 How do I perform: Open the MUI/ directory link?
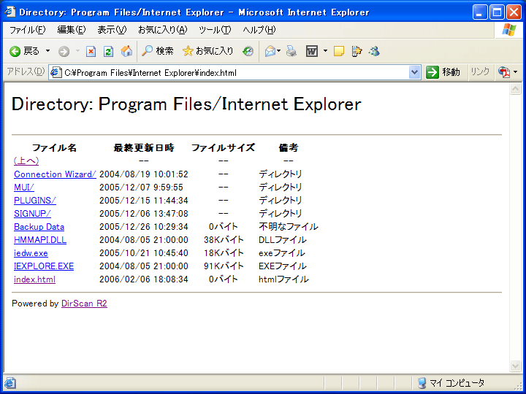pyautogui.click(x=24, y=188)
